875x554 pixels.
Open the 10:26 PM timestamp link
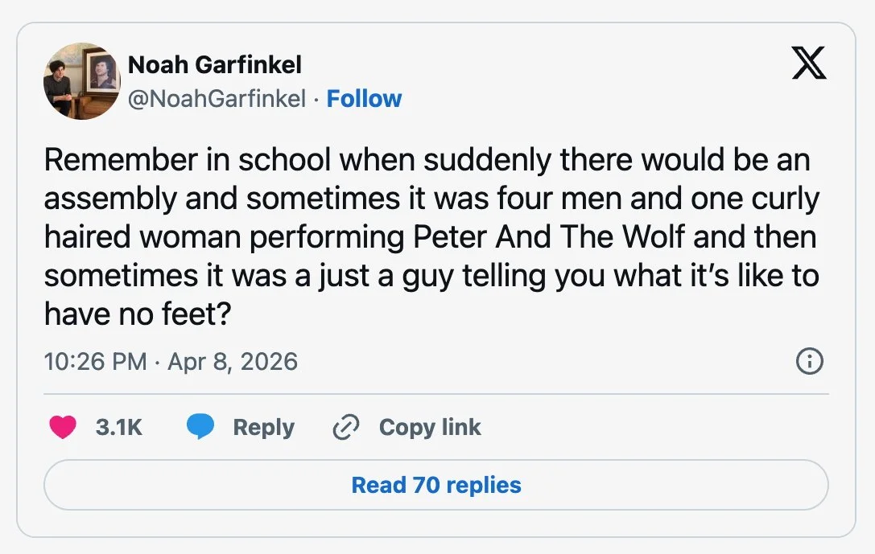(x=96, y=361)
